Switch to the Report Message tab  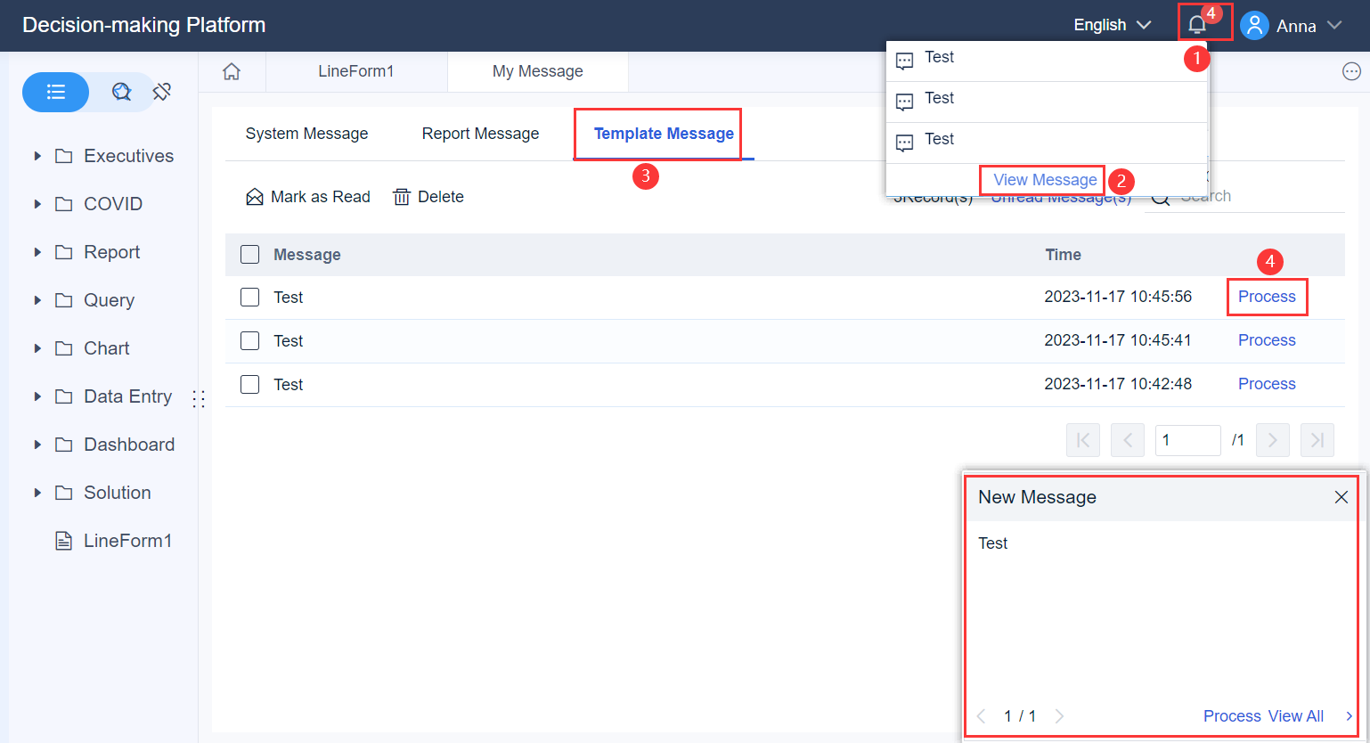click(480, 134)
